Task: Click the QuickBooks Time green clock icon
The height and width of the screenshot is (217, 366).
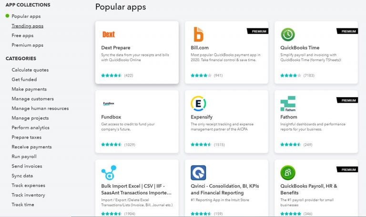Action: coord(287,34)
